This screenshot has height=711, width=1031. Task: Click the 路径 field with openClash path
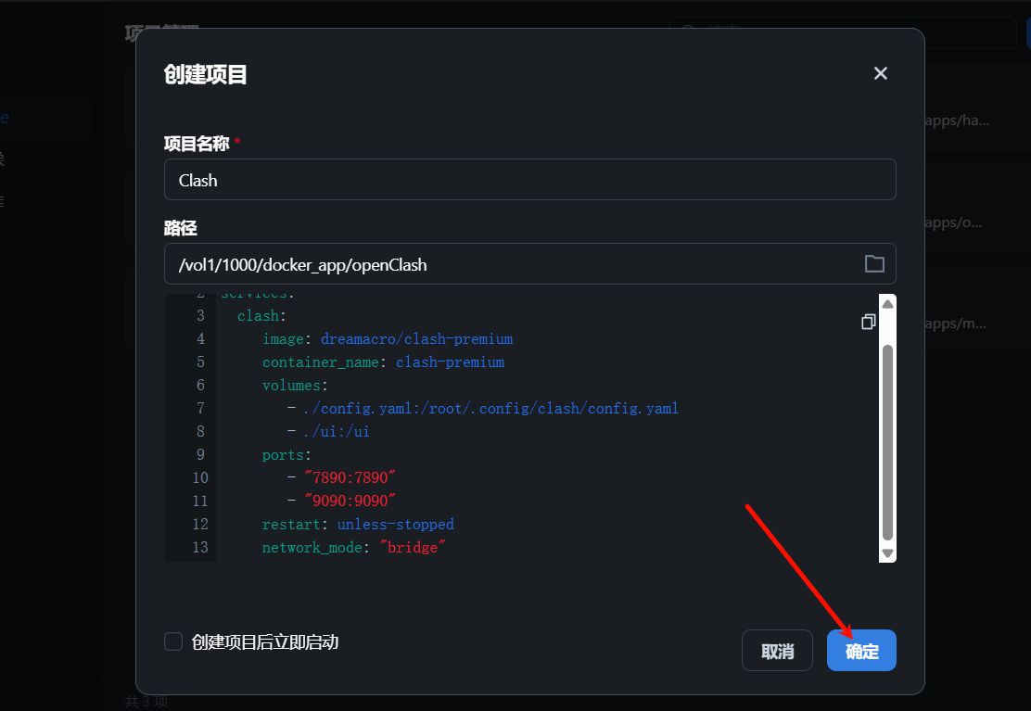tap(510, 264)
